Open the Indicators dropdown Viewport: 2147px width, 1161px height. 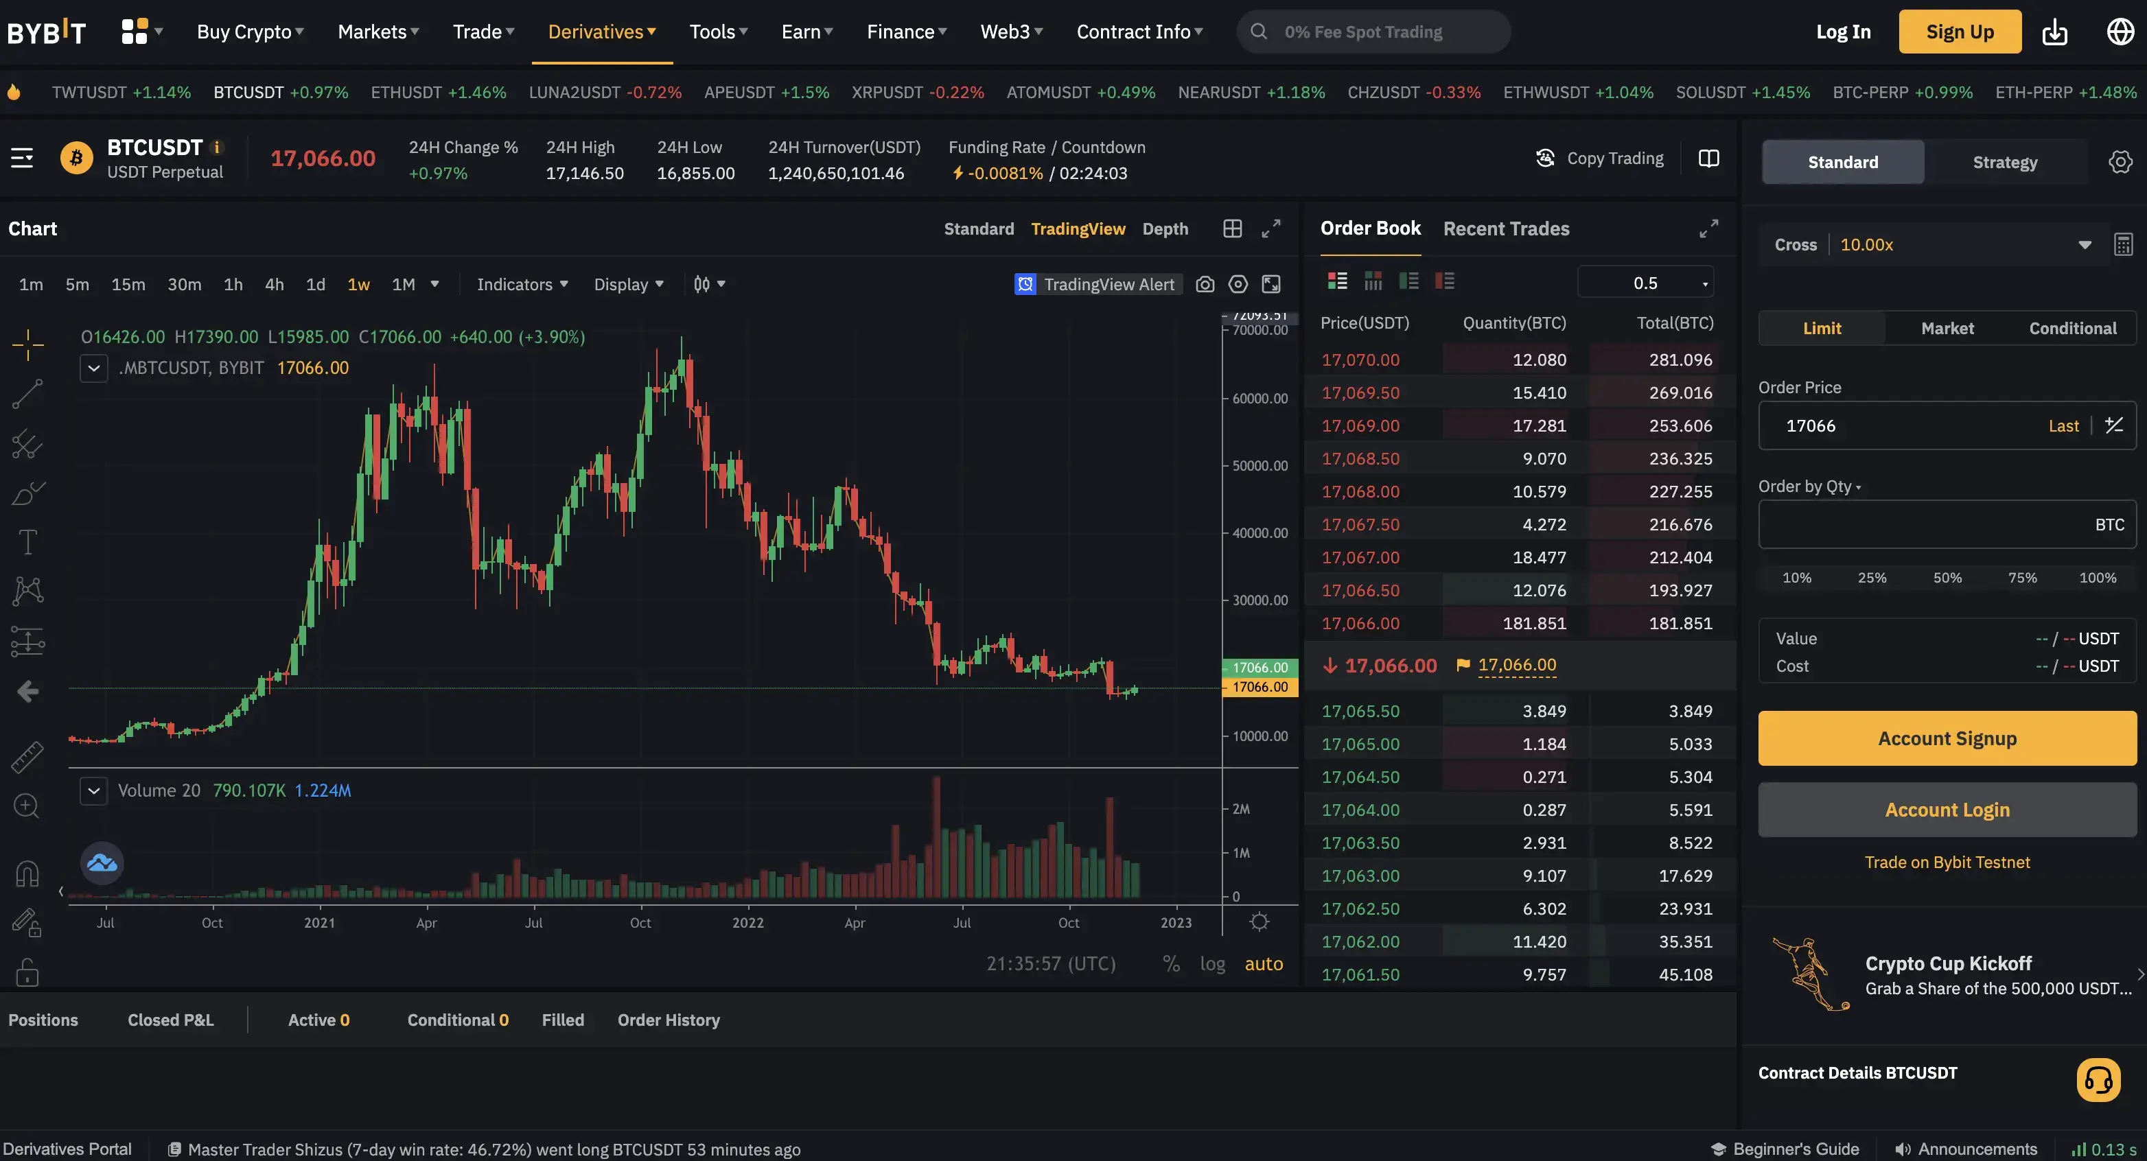[x=522, y=284]
